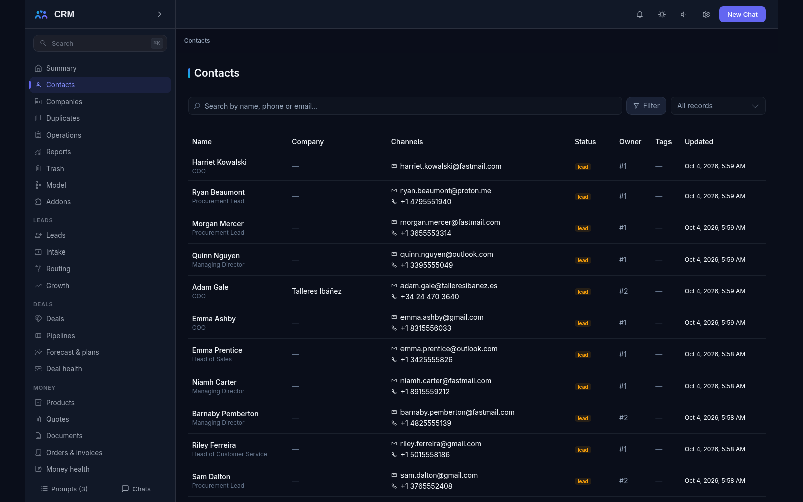Go to Companies in sidebar

coord(100,102)
